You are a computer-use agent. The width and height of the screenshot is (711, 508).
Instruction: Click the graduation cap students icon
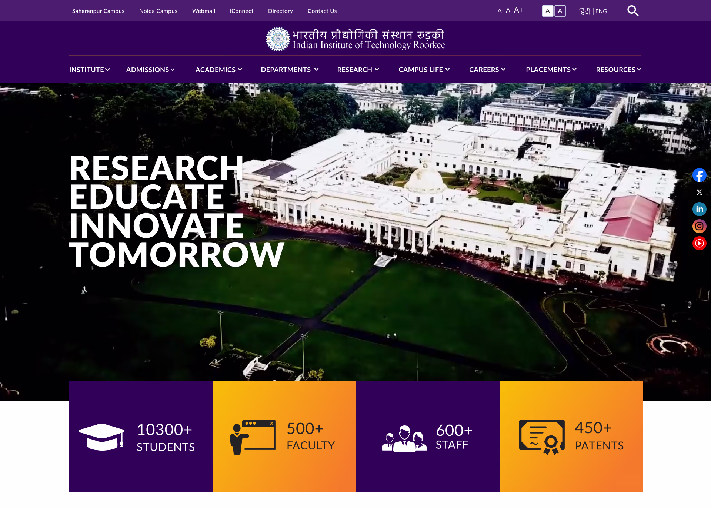(101, 437)
